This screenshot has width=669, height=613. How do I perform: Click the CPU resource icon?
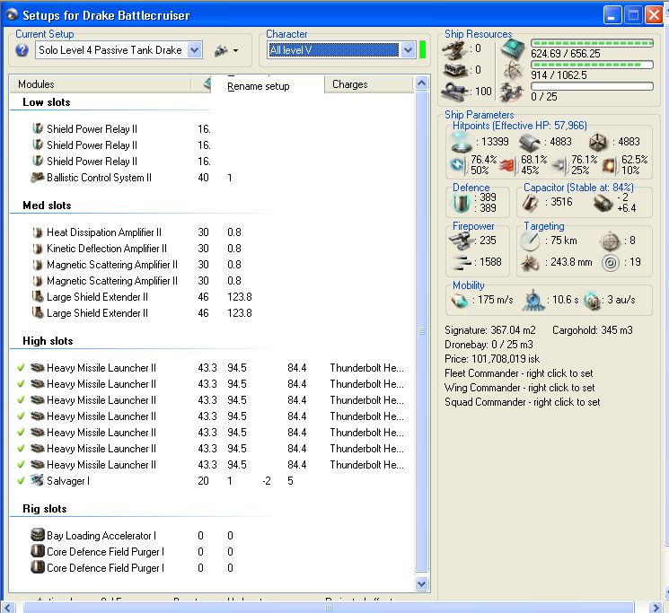(513, 49)
